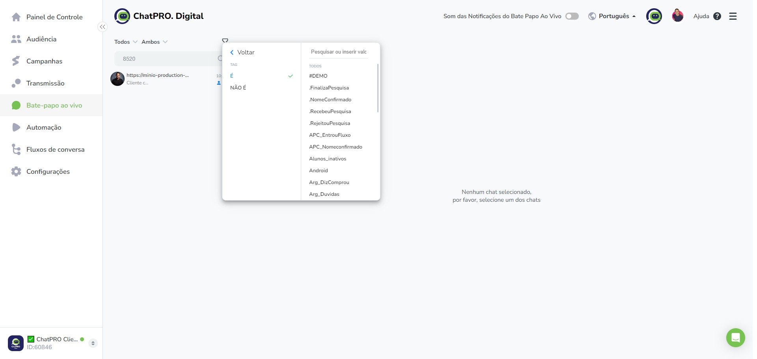
Task: Choose the APC_Nomeconfirmado tag
Action: pos(336,147)
